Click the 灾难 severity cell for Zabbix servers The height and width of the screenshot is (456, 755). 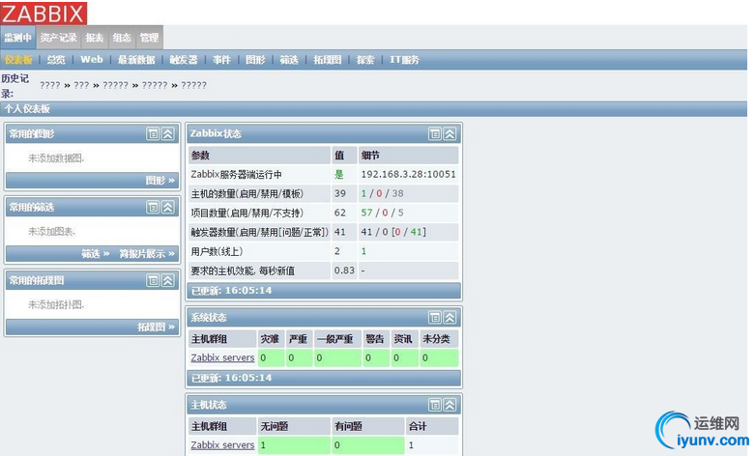pos(271,357)
